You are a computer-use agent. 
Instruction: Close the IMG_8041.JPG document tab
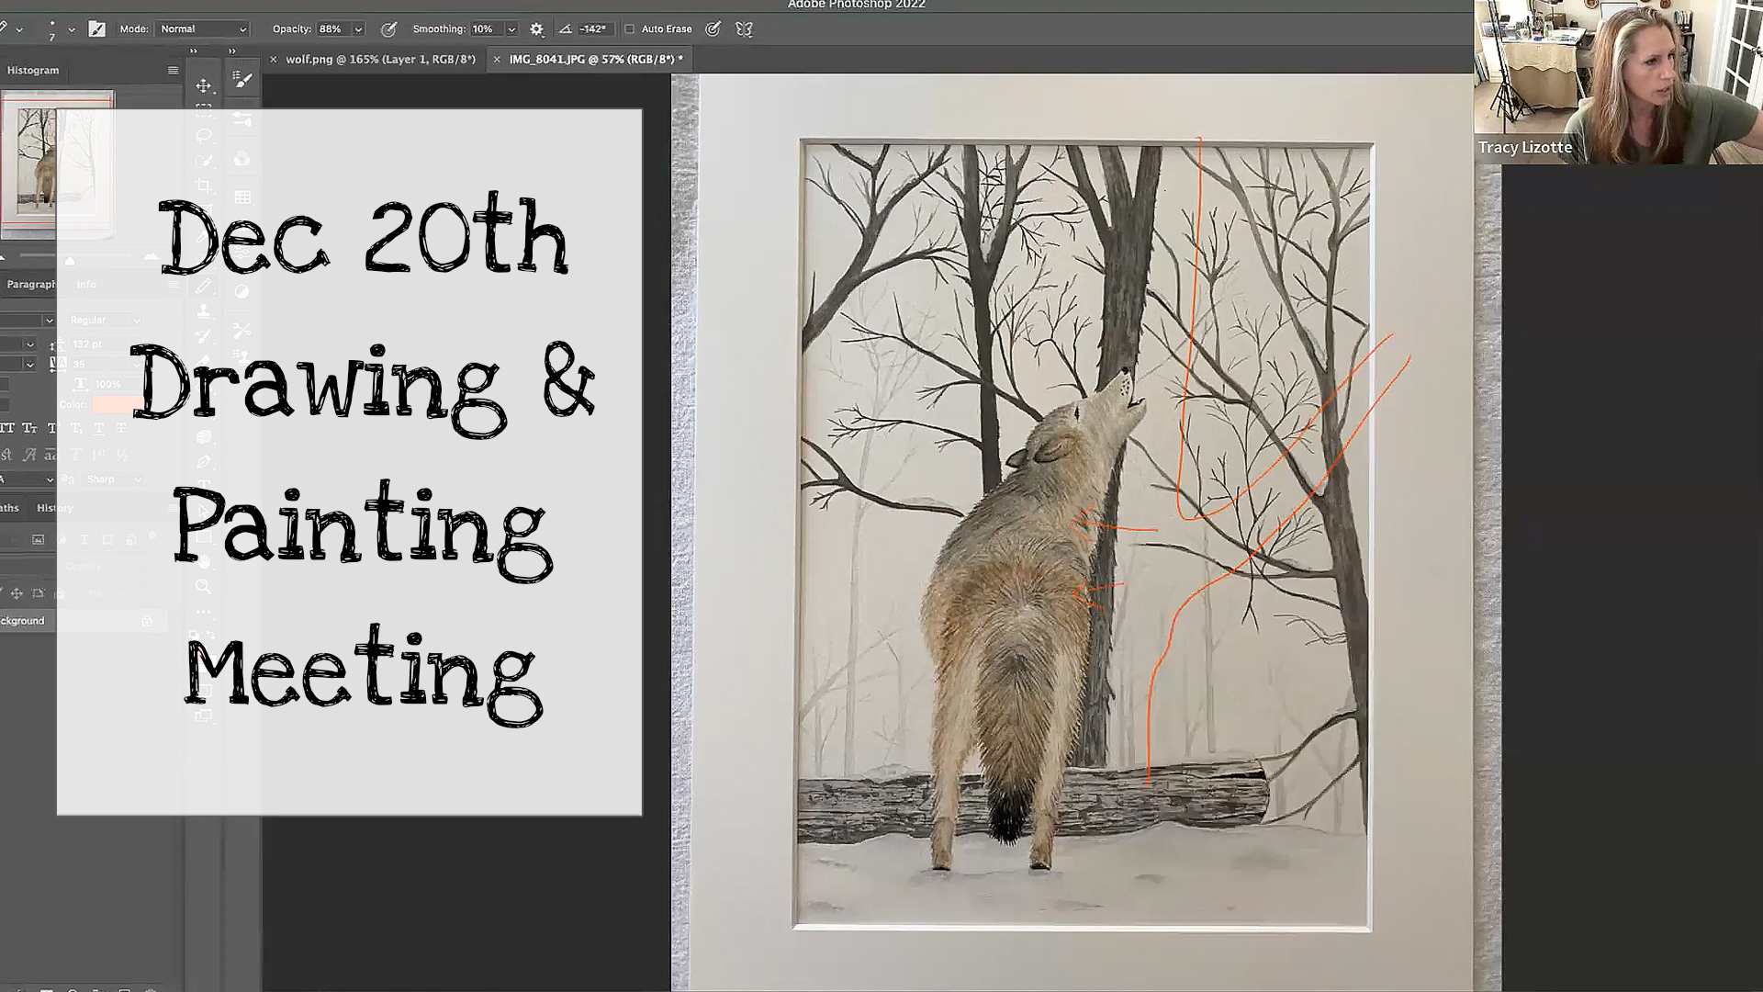pos(497,59)
